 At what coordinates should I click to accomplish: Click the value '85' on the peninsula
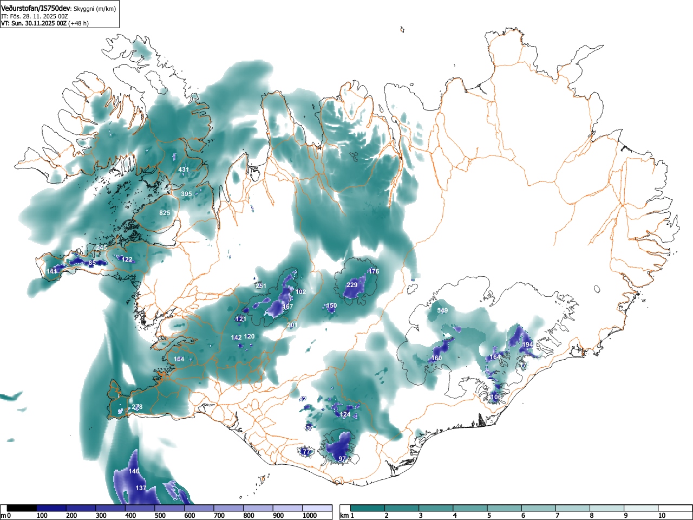coord(92,263)
